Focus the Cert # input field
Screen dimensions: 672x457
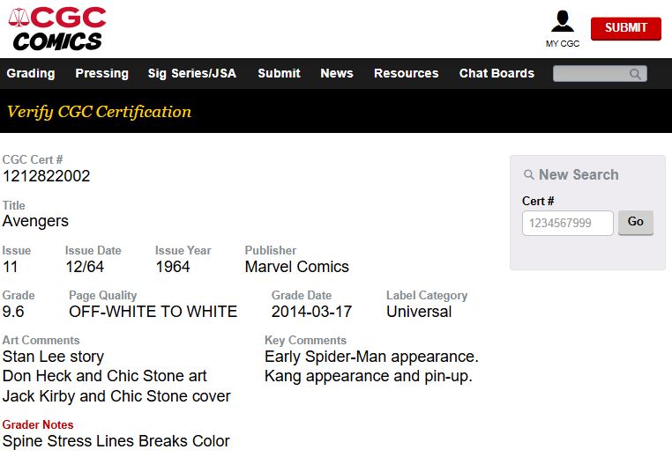click(567, 223)
